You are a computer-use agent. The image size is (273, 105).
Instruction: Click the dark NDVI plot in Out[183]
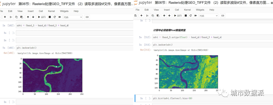pyautogui.click(x=53, y=75)
